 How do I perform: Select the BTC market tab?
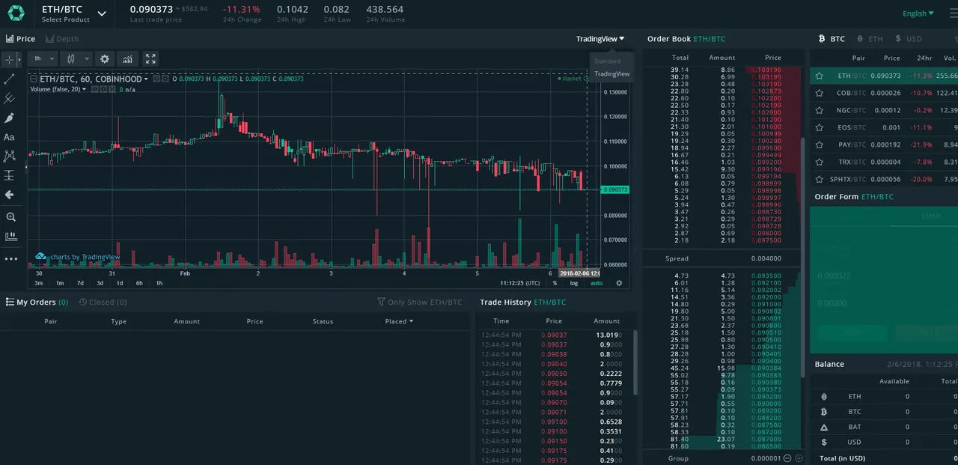pos(832,39)
